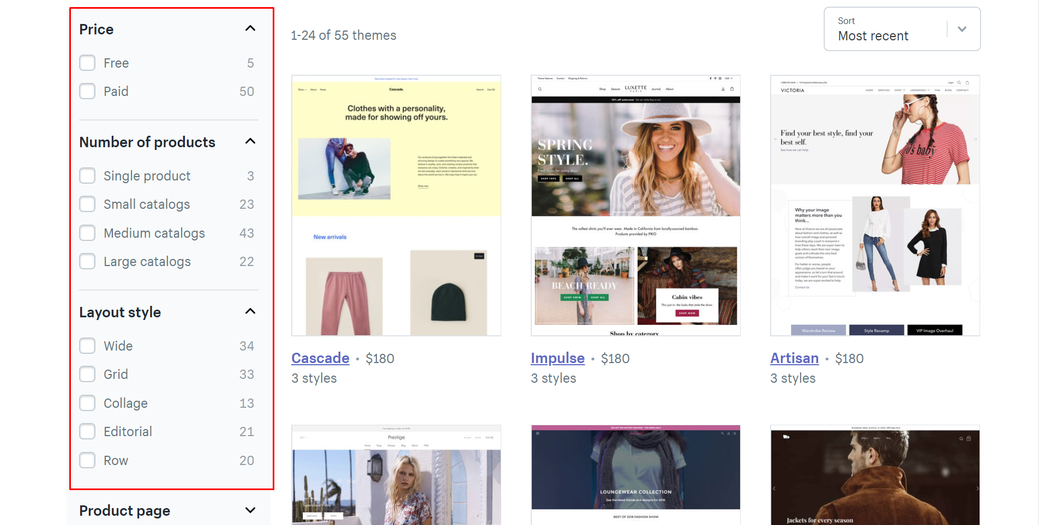Tick the Small catalogs checkbox
This screenshot has width=1039, height=525.
87,204
